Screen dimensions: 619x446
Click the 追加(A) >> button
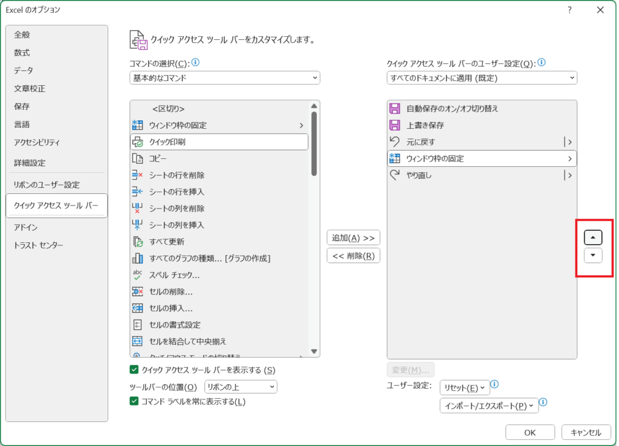coord(353,238)
